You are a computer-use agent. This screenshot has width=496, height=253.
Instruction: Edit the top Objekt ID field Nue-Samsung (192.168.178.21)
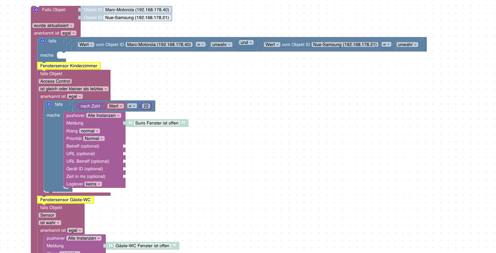pyautogui.click(x=137, y=18)
